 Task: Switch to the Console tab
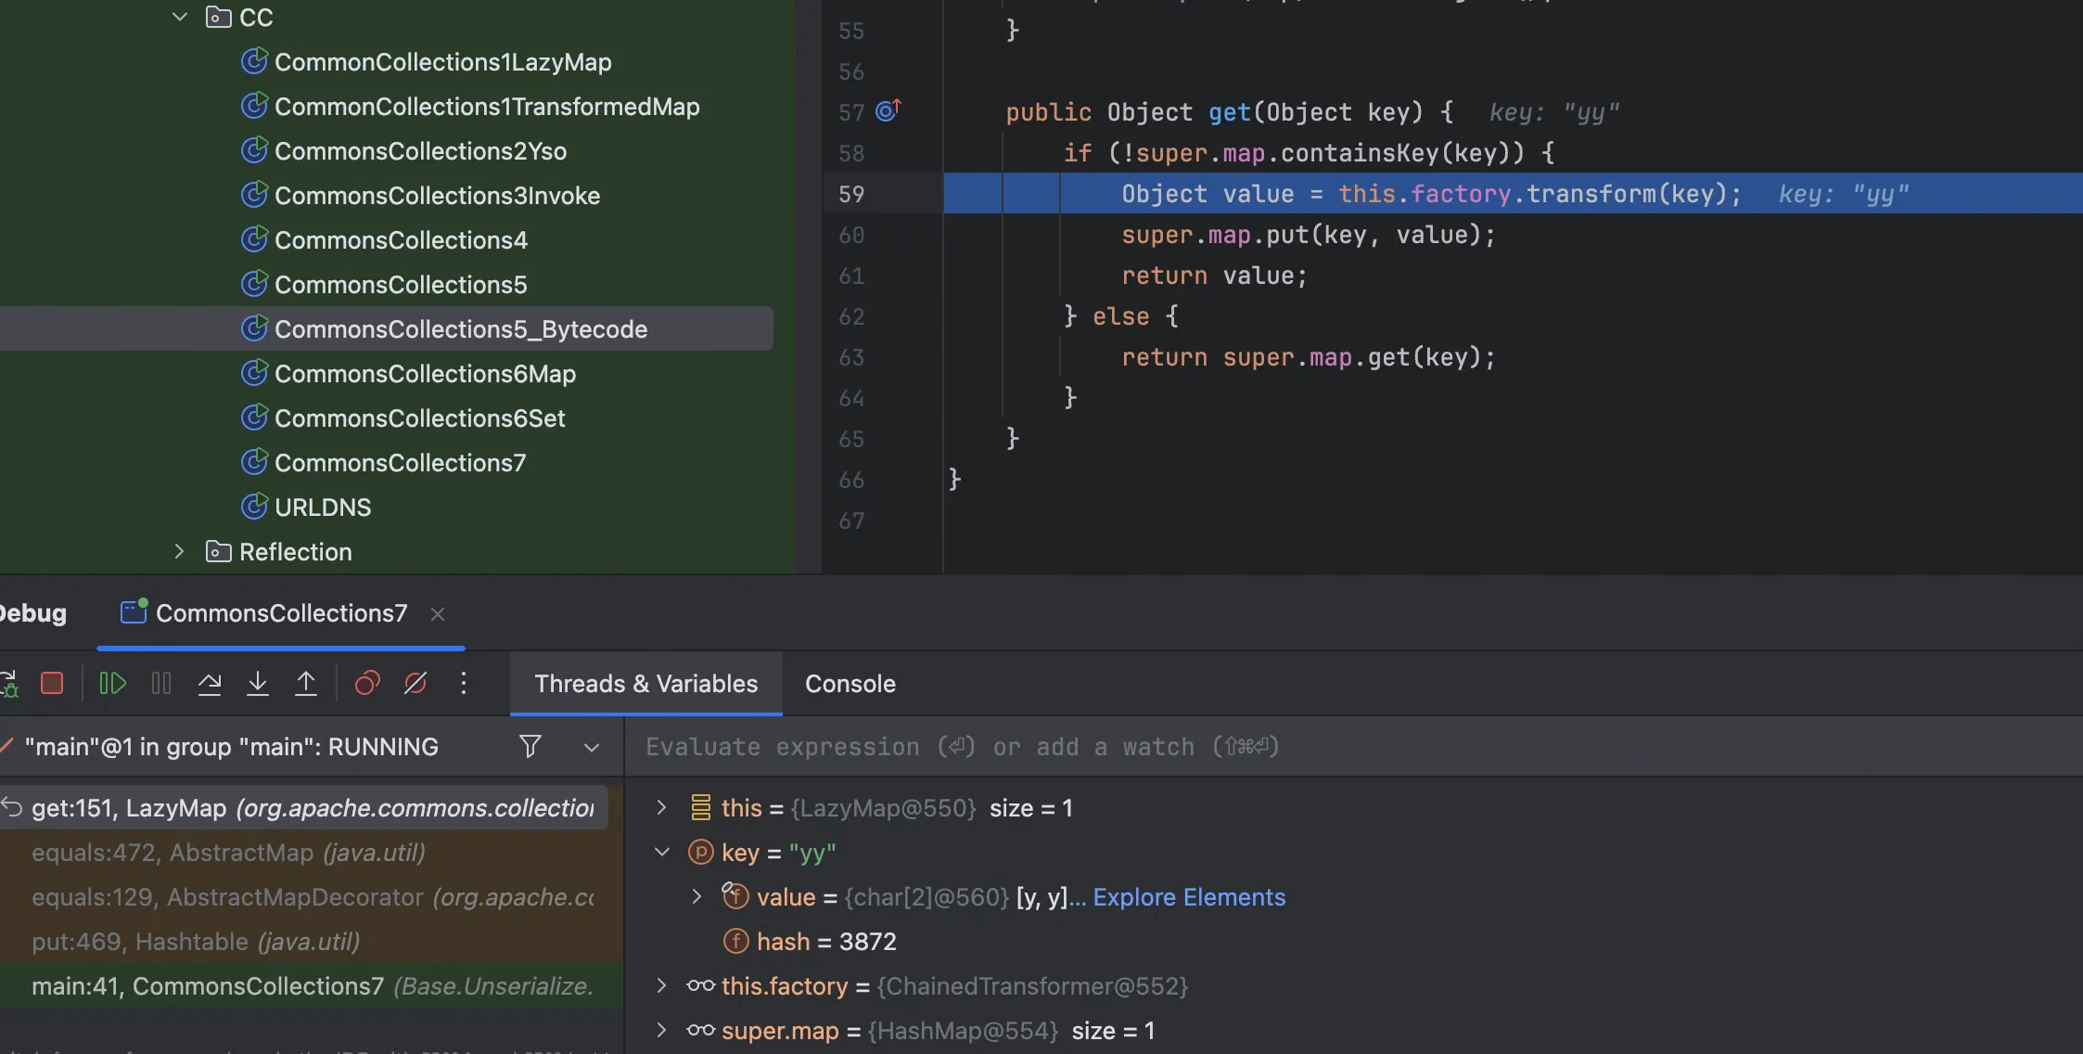[850, 684]
